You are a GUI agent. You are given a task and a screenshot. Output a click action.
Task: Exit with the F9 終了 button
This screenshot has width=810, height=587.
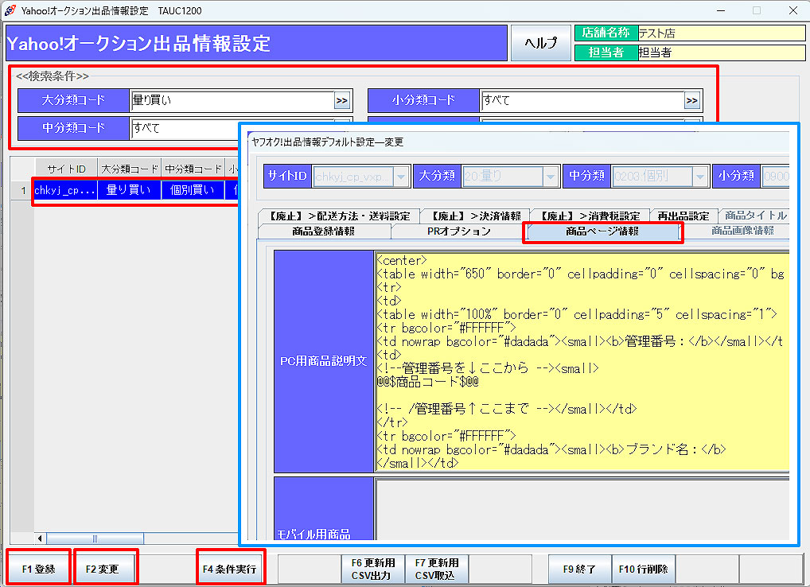click(579, 570)
